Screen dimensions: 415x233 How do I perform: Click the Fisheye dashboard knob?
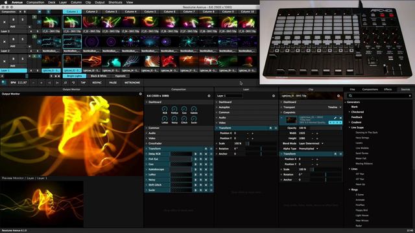coord(174,109)
